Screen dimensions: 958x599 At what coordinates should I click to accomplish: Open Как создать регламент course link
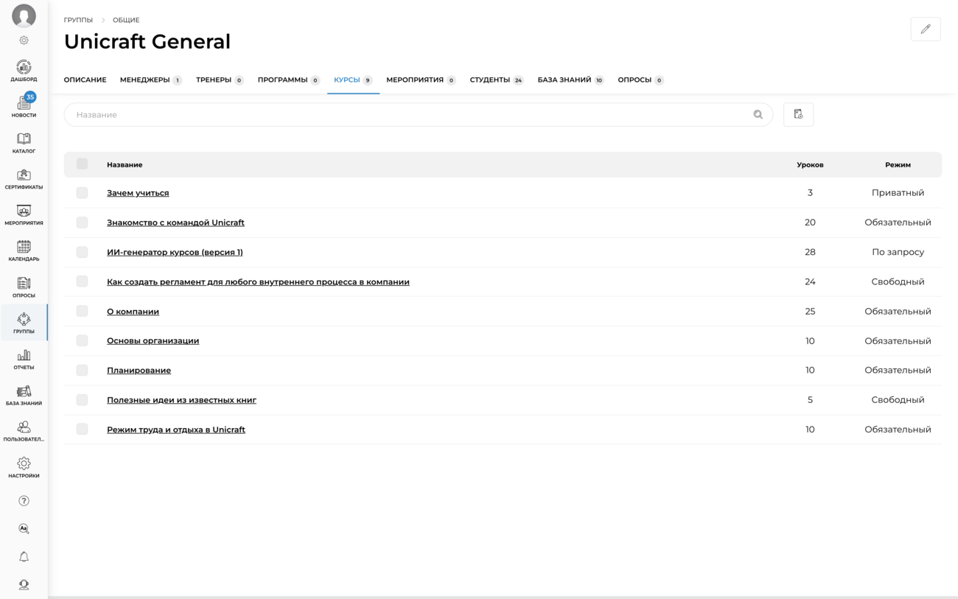(258, 281)
